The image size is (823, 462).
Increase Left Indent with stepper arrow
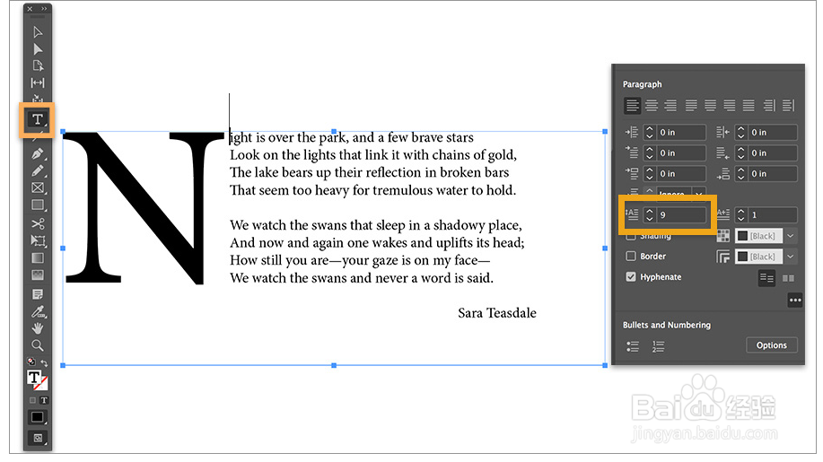tap(650, 129)
